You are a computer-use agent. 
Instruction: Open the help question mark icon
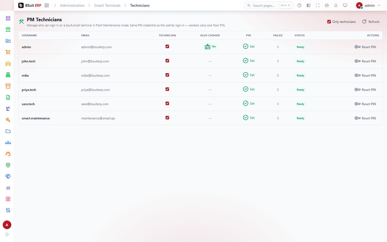(299, 5)
